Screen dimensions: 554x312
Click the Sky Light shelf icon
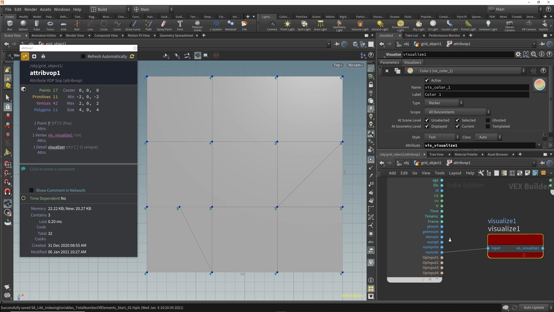tap(418, 25)
